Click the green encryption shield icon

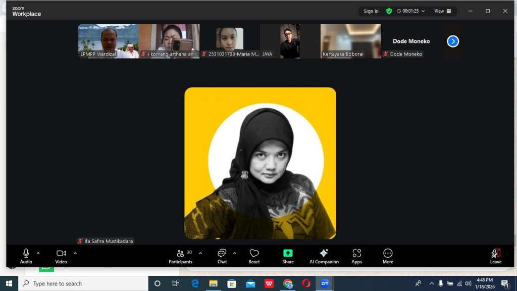pos(389,11)
